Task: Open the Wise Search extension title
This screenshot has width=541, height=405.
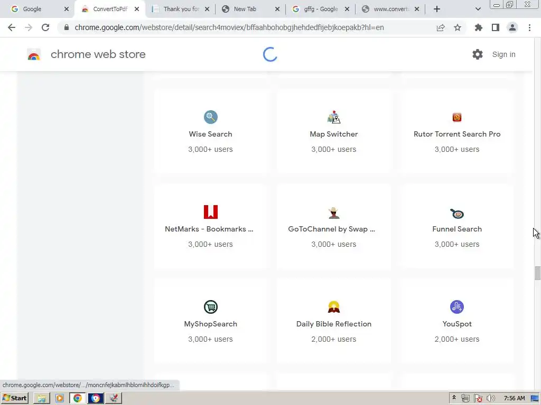Action: tap(210, 134)
